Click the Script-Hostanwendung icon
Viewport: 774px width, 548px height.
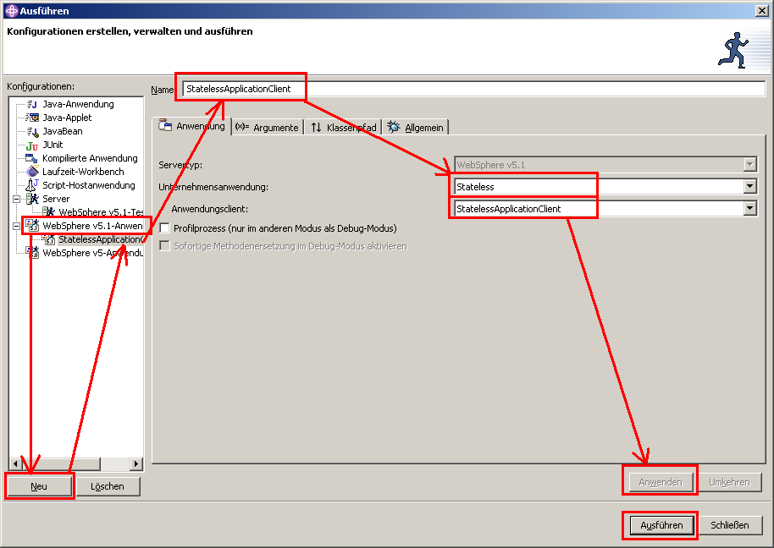point(32,185)
